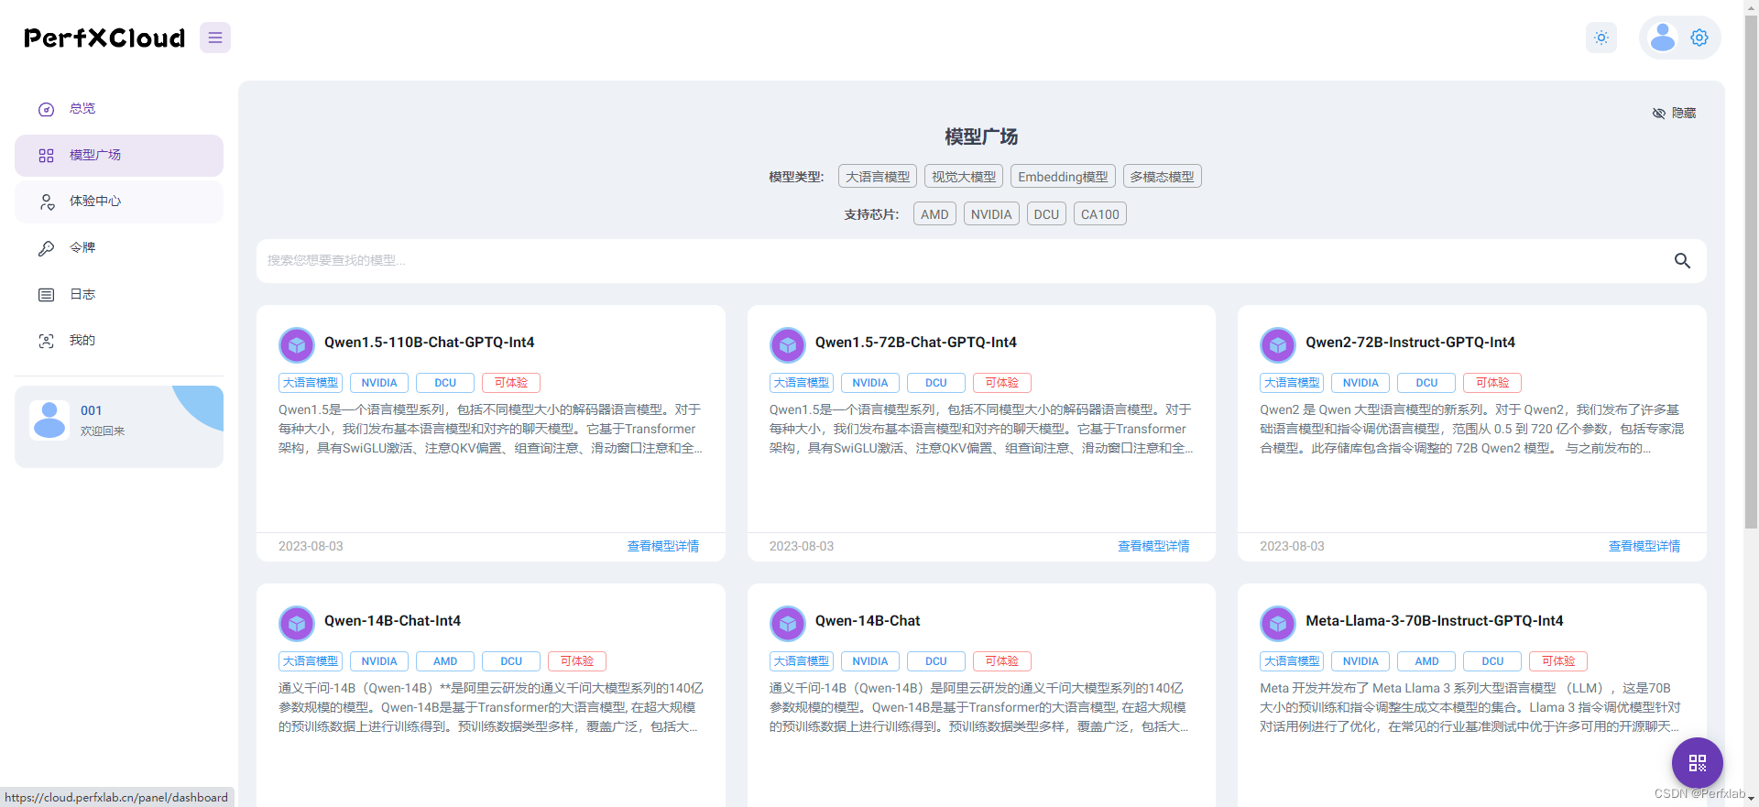Click the 我的 face-scan icon
1759x807 pixels.
46,341
